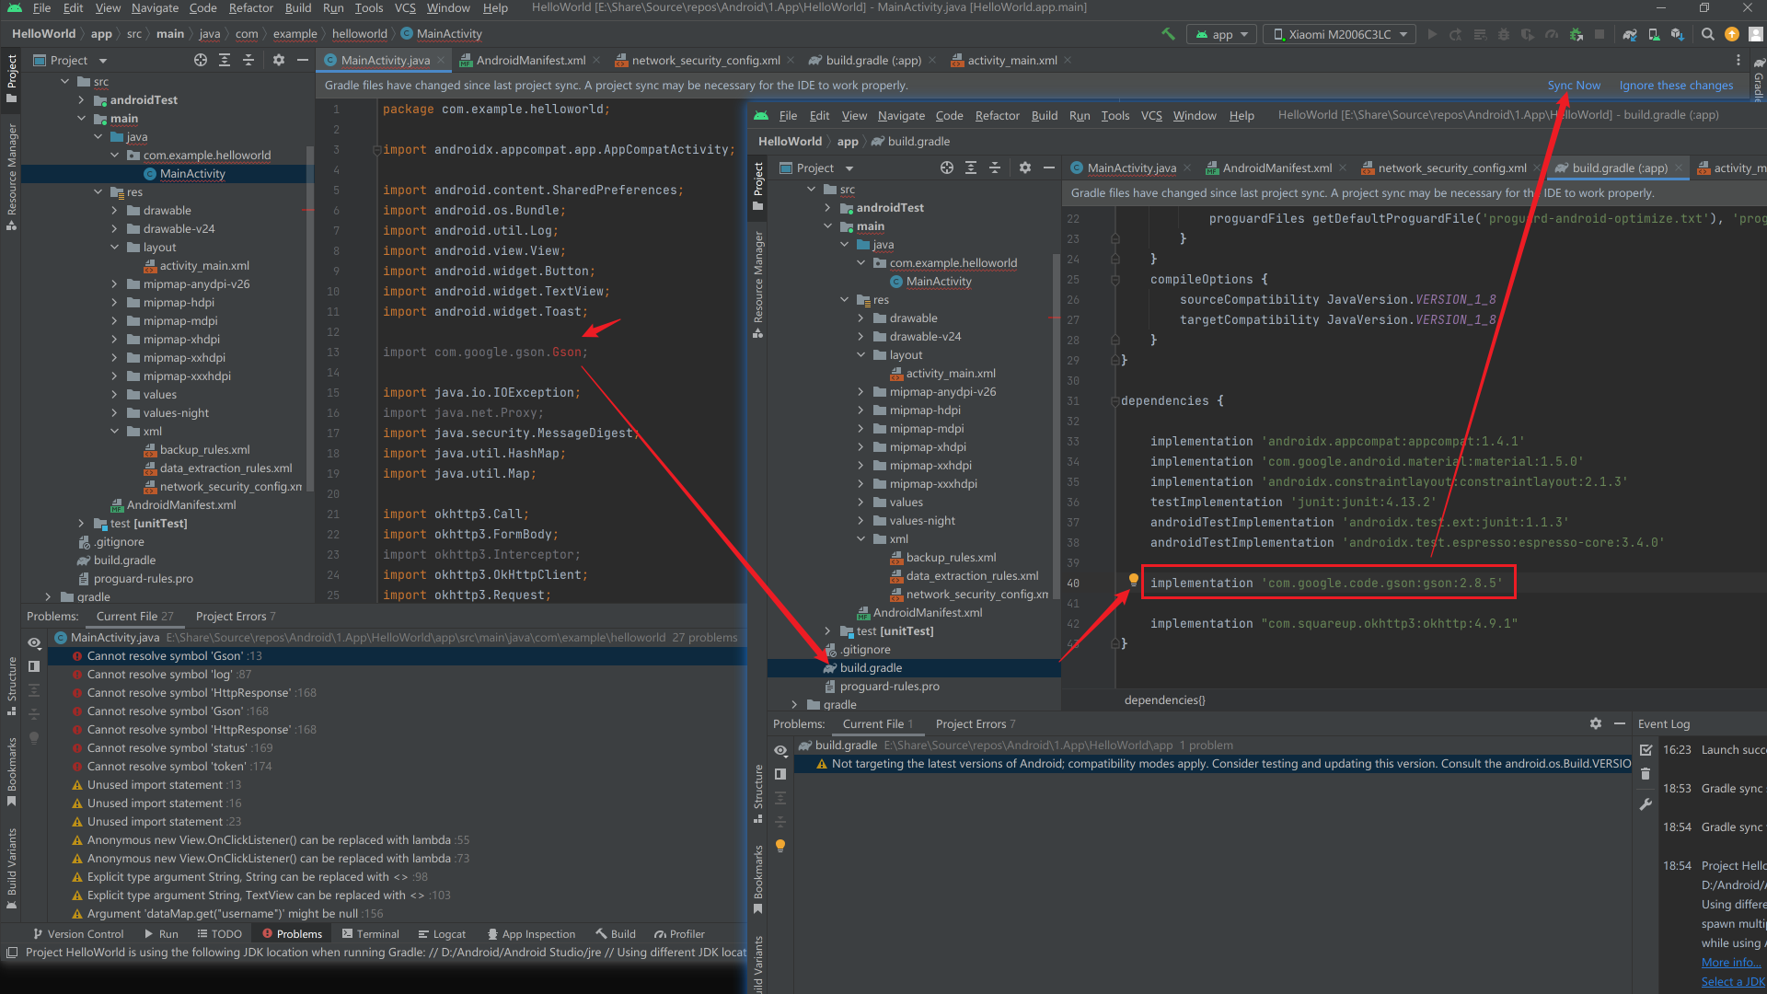Collapse the res folder in main project tree
1767x994 pixels.
point(98,191)
